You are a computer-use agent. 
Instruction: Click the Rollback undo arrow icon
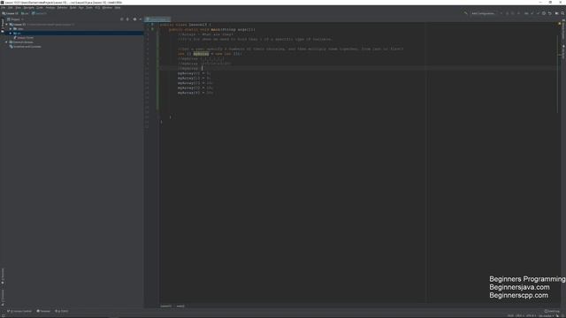tap(549, 13)
